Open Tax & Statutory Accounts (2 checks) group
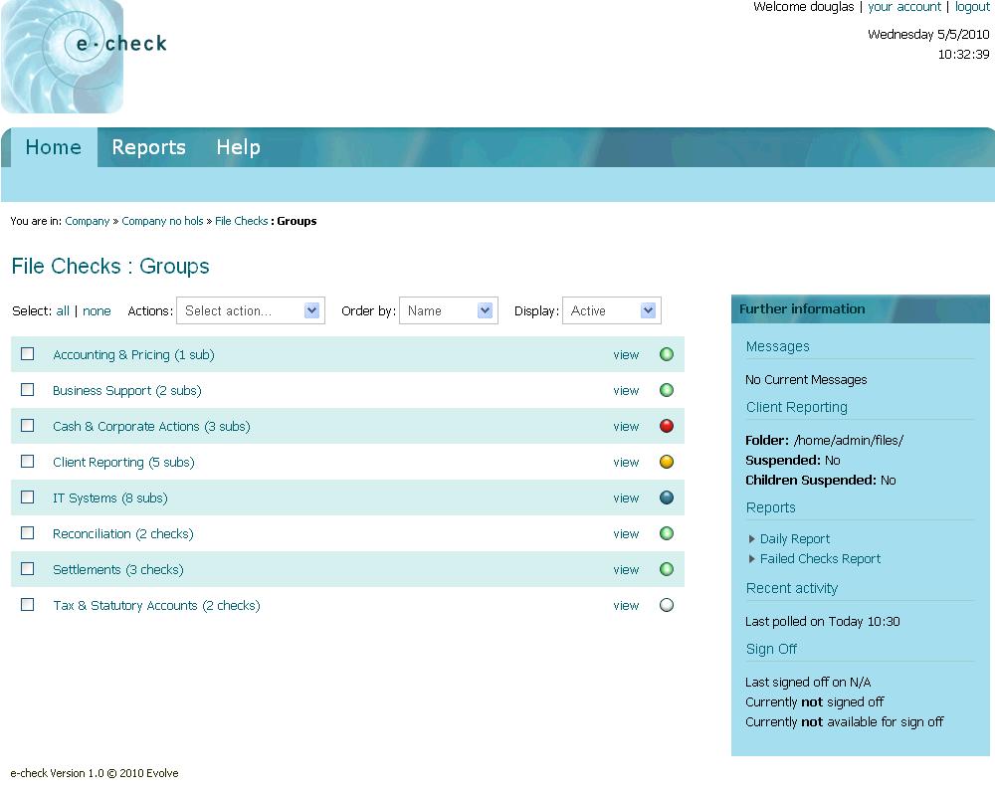 click(157, 606)
